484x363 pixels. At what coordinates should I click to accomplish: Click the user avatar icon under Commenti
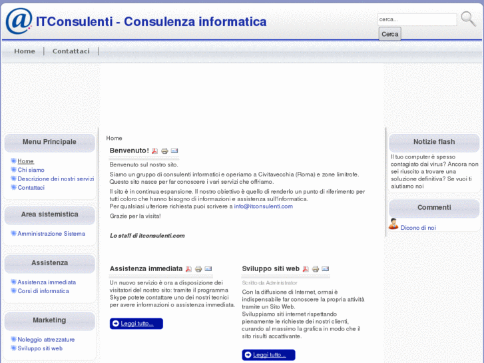393,224
